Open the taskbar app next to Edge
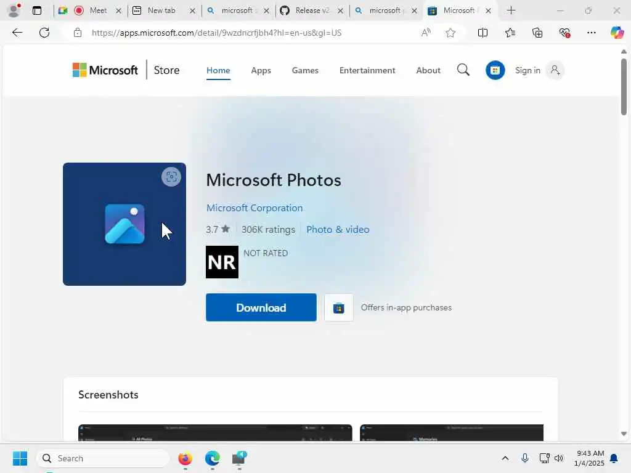This screenshot has height=473, width=631. (x=240, y=458)
